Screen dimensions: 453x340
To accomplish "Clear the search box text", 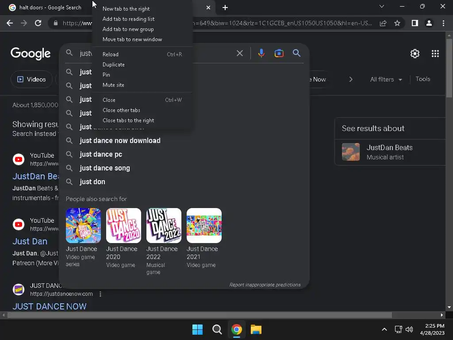I will [240, 53].
